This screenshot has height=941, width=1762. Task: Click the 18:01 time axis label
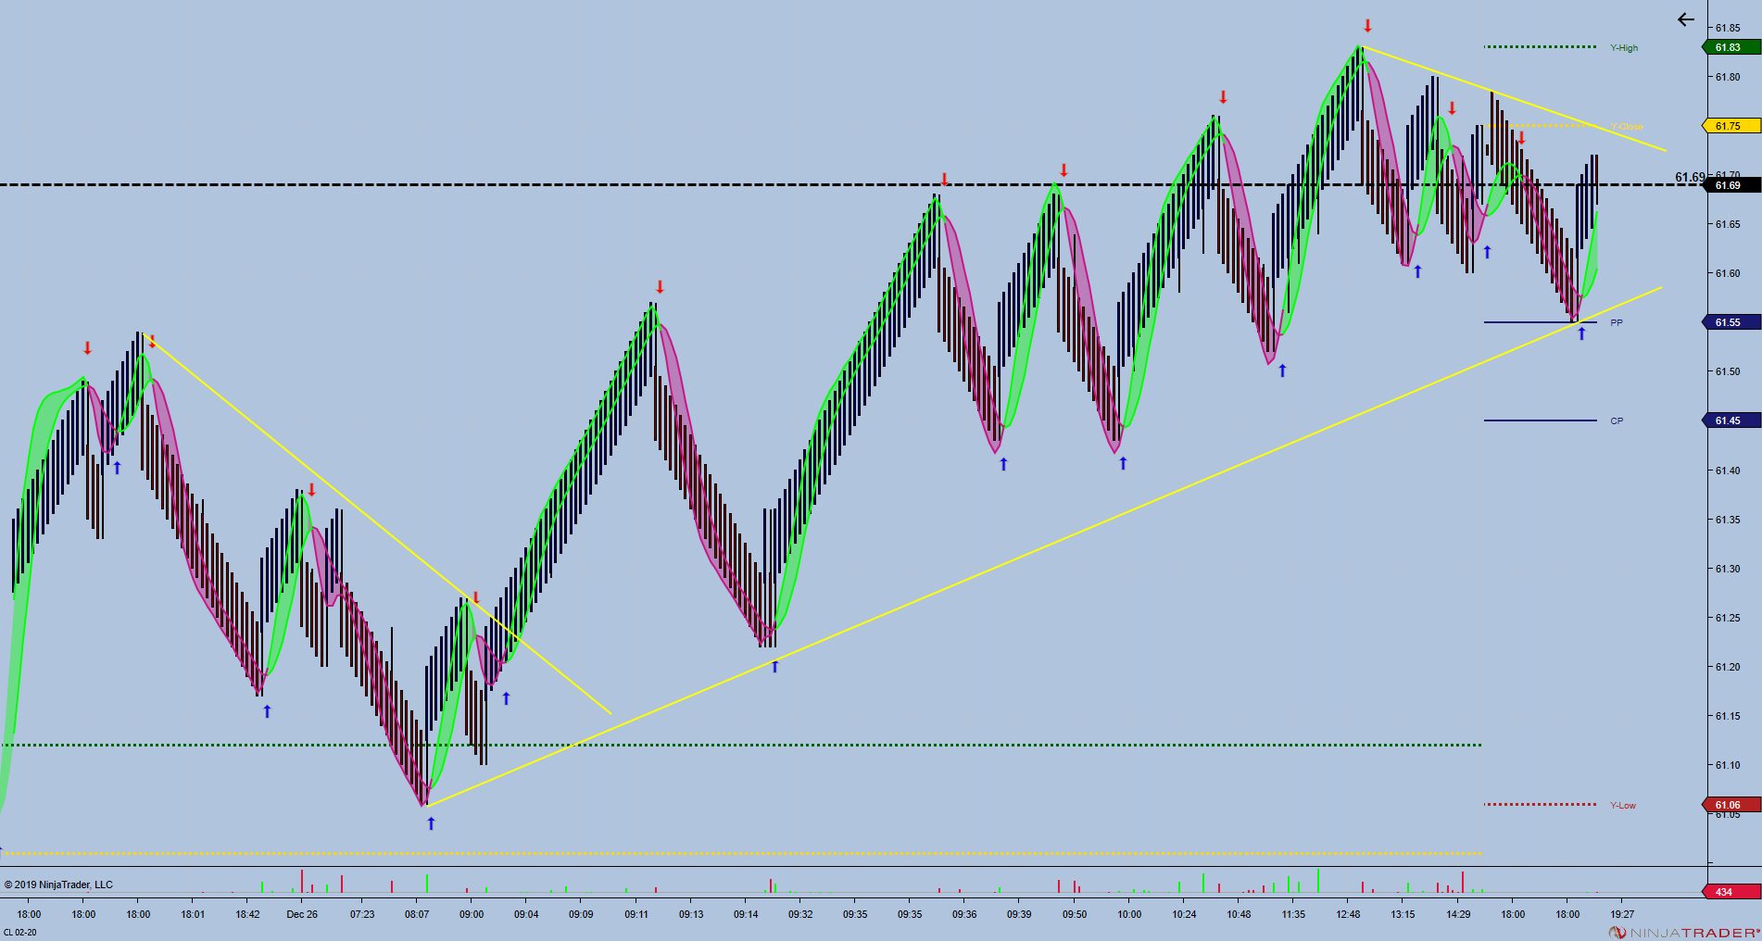pyautogui.click(x=193, y=914)
